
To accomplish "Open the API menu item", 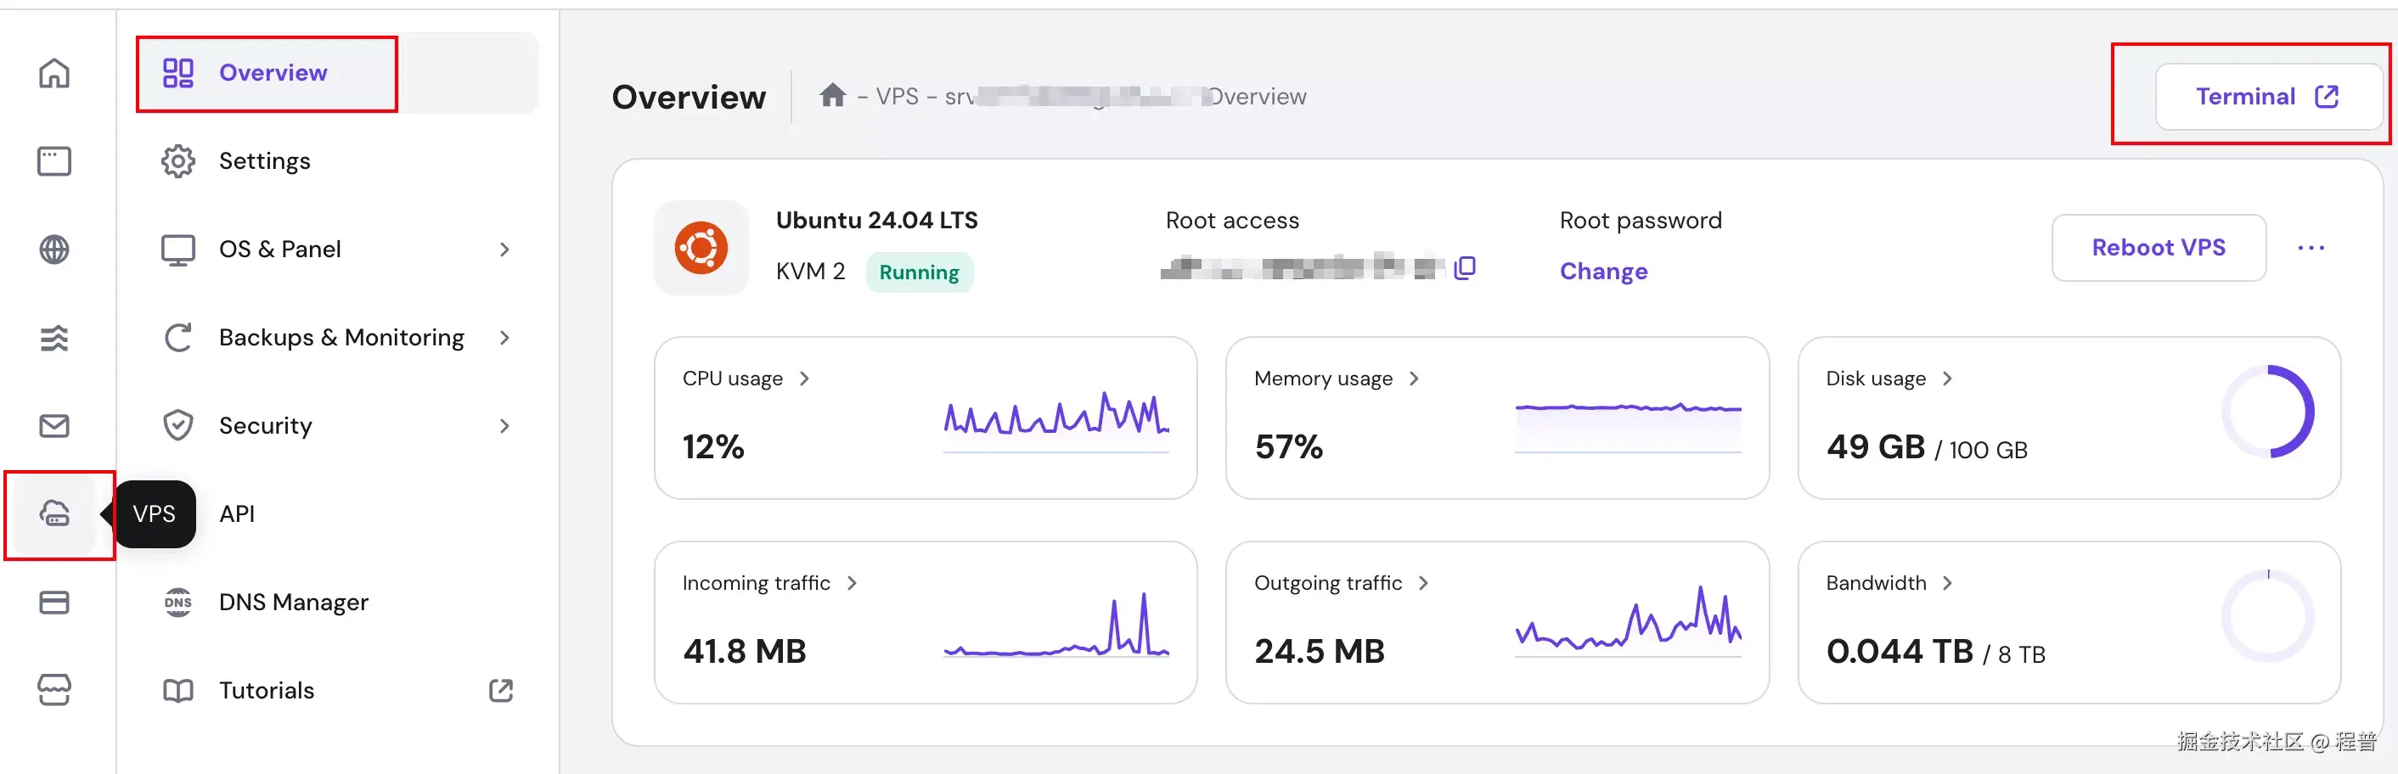I will [x=337, y=513].
